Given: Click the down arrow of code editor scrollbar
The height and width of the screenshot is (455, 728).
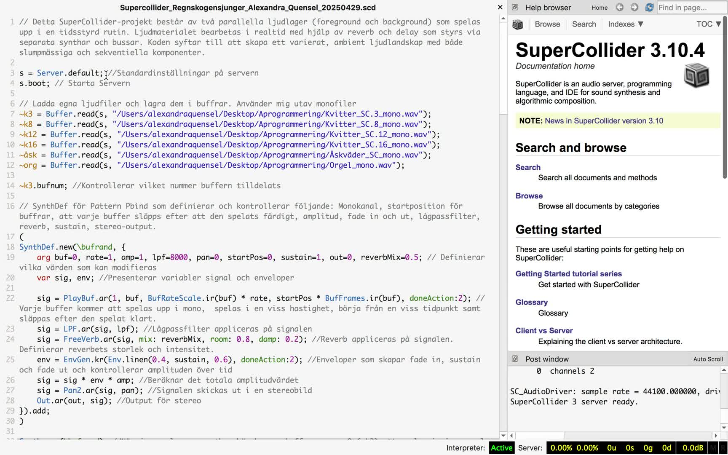Looking at the screenshot, I should 503,436.
